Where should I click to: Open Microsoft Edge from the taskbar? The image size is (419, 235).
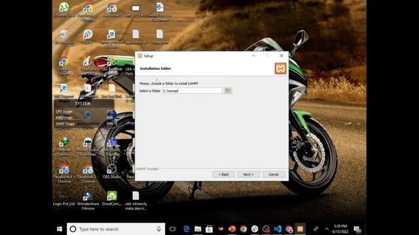click(x=186, y=229)
